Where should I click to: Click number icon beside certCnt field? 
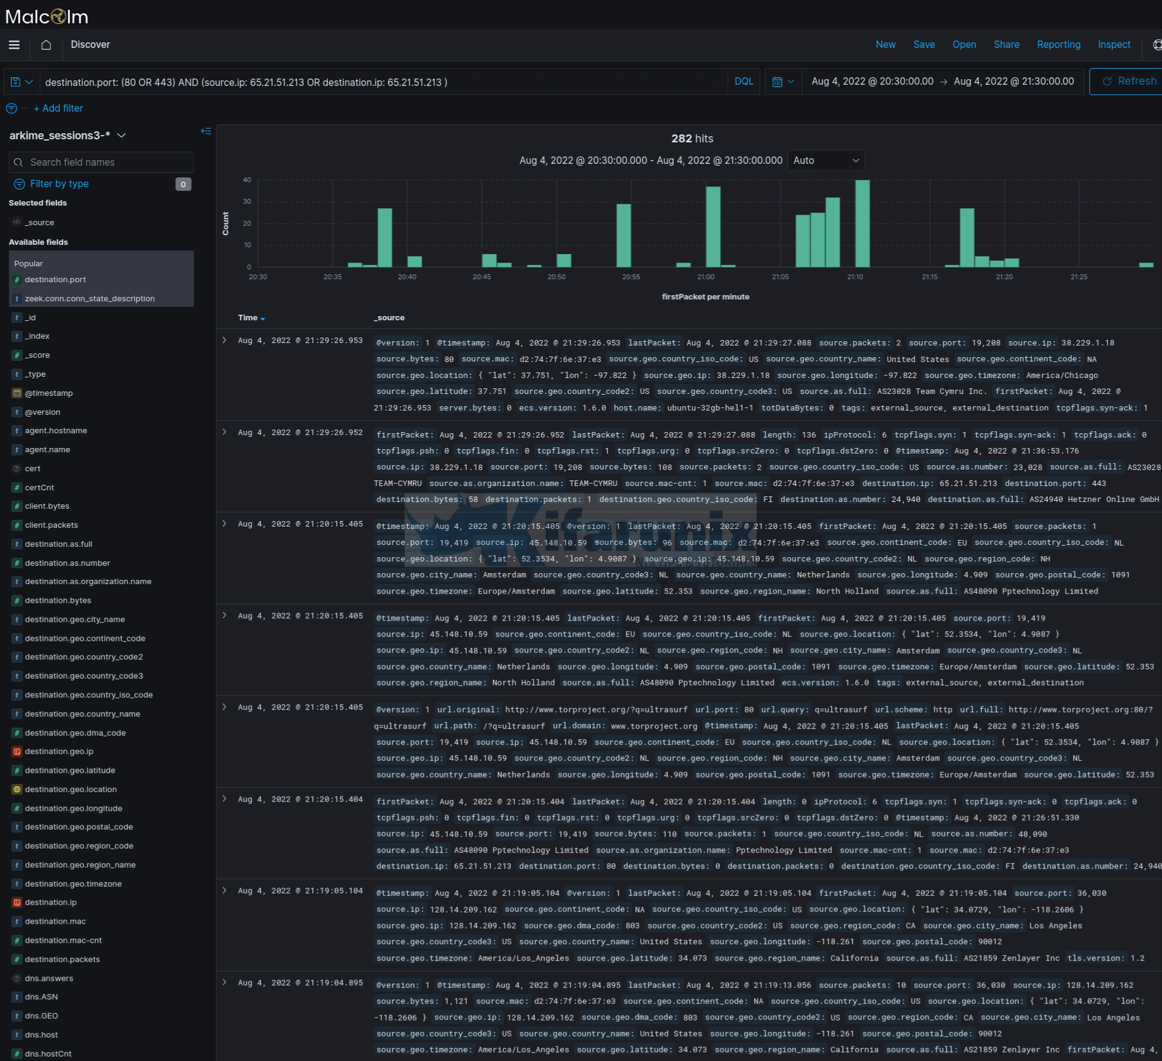(17, 488)
